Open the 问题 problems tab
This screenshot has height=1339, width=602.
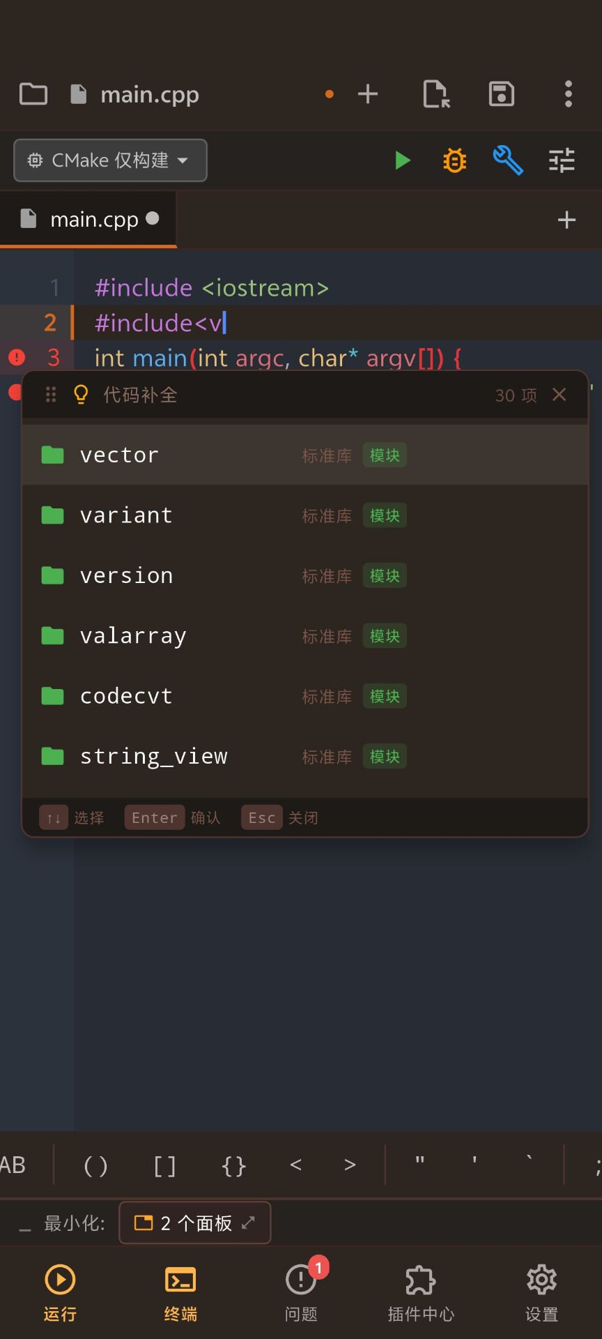301,1293
